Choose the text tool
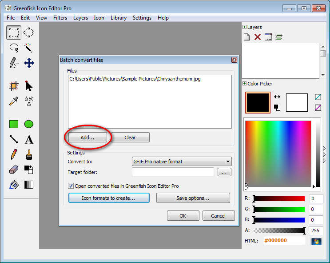The height and width of the screenshot is (263, 330). [29, 140]
